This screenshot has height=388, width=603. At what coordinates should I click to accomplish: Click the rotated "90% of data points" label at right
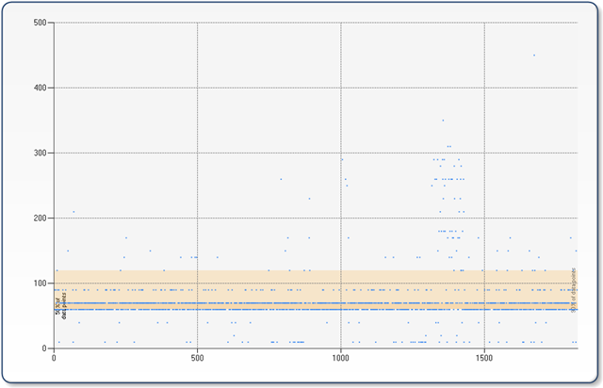[x=574, y=290]
